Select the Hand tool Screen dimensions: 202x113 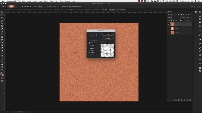pyautogui.click(x=2, y=64)
